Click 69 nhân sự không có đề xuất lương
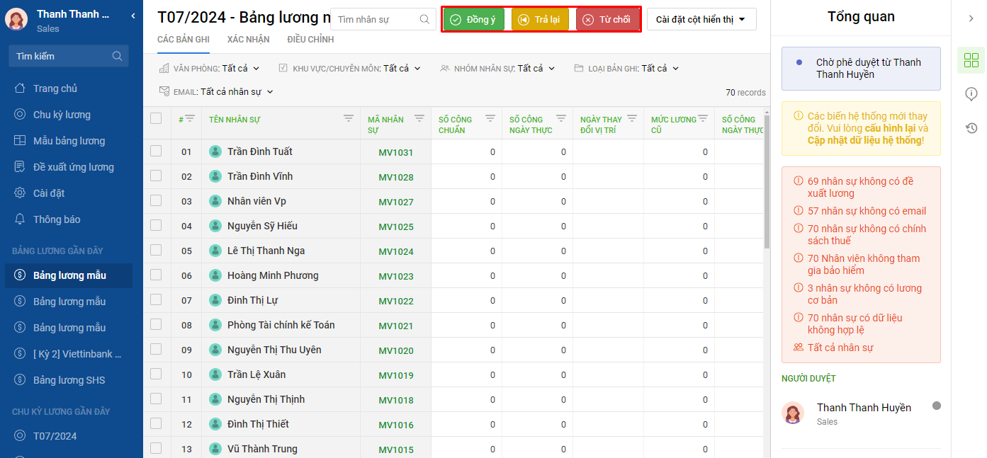 point(860,187)
